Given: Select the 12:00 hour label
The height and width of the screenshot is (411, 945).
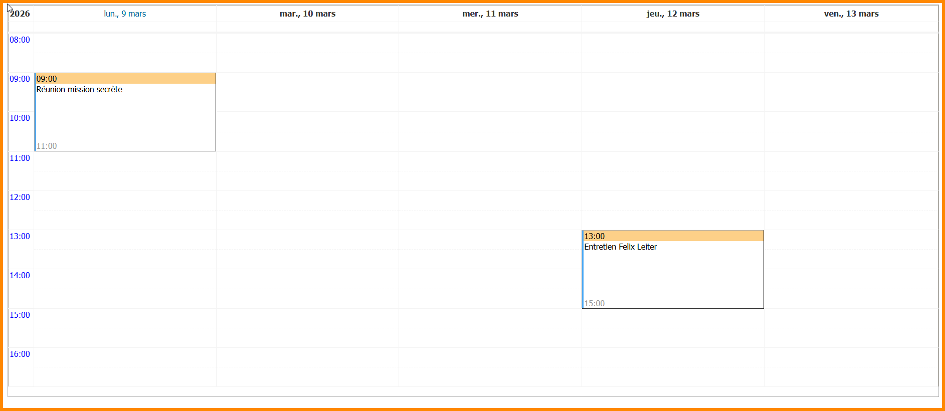Looking at the screenshot, I should (20, 197).
